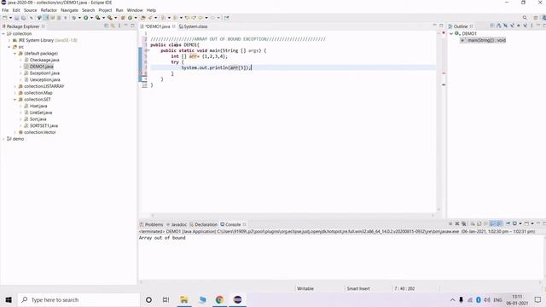
Task: Open the File menu
Action: click(5, 10)
